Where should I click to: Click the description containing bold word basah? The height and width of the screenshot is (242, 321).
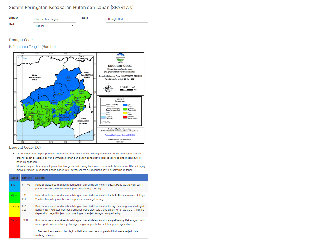click(x=91, y=186)
